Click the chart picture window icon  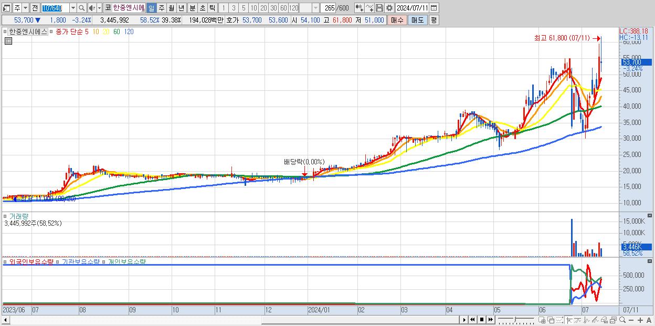(613, 320)
